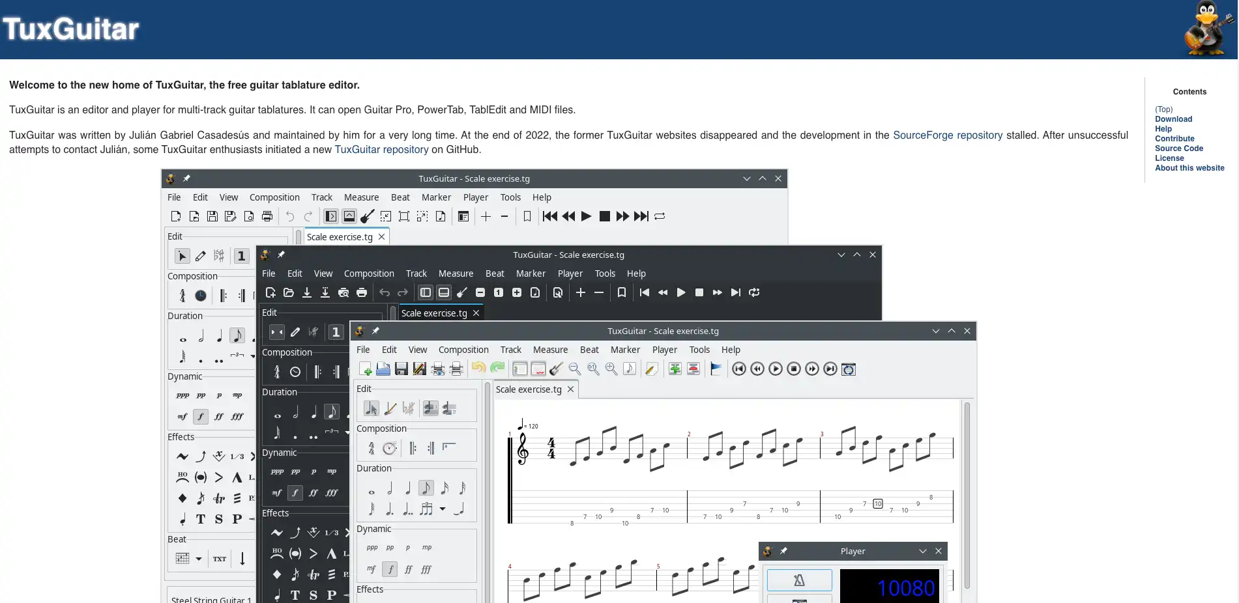Click bend effect icon in back window
The height and width of the screenshot is (603, 1239).
201,456
